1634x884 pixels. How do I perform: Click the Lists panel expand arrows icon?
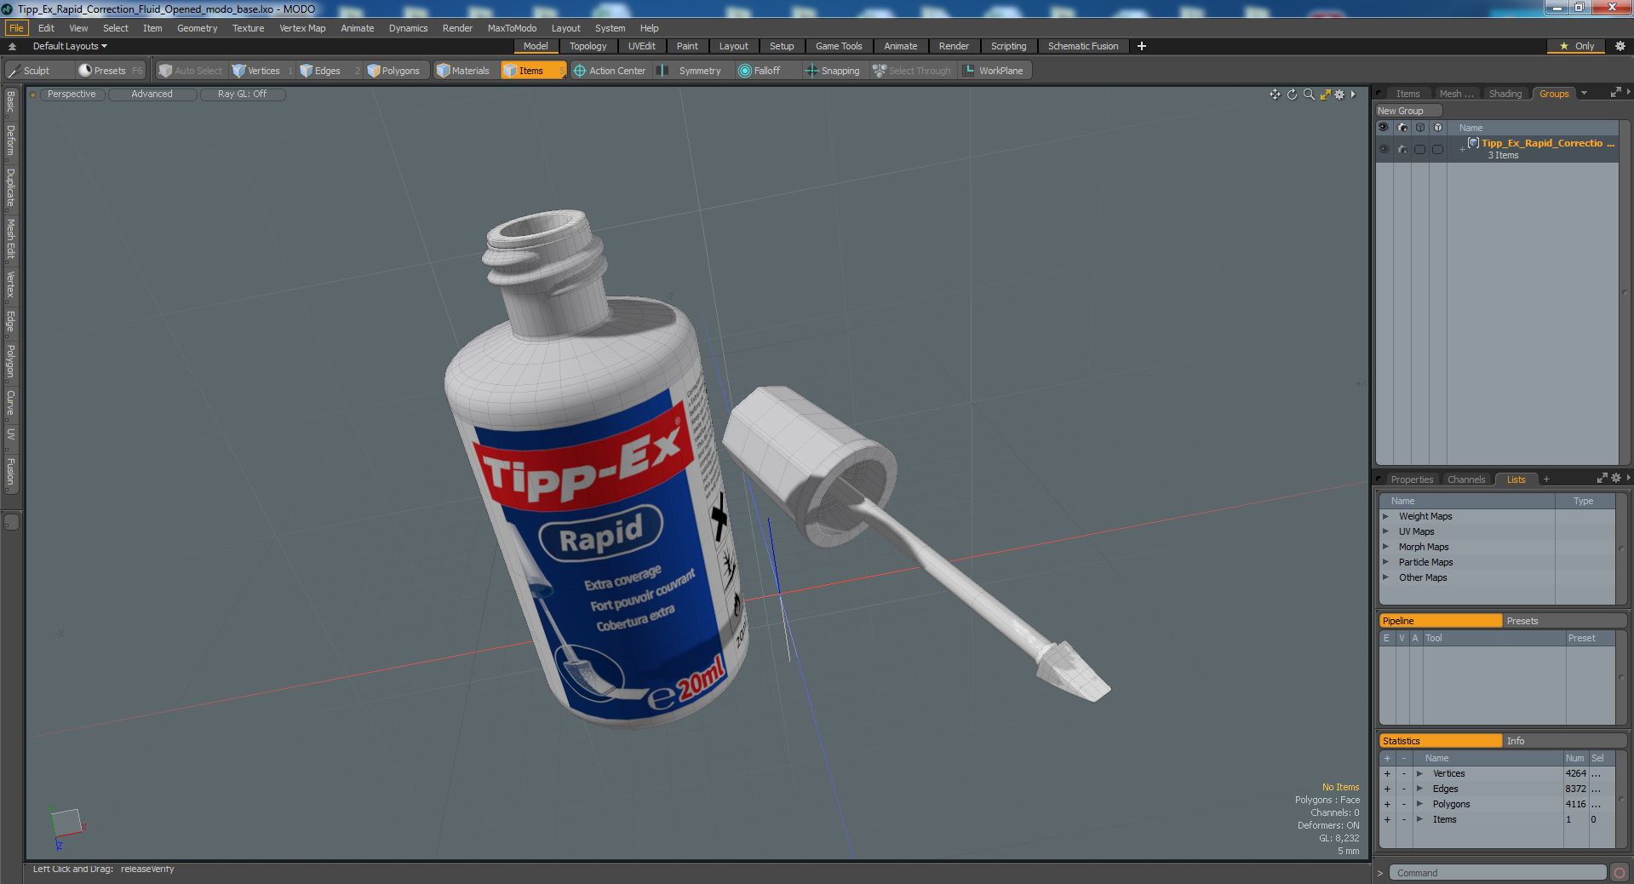pyautogui.click(x=1602, y=479)
